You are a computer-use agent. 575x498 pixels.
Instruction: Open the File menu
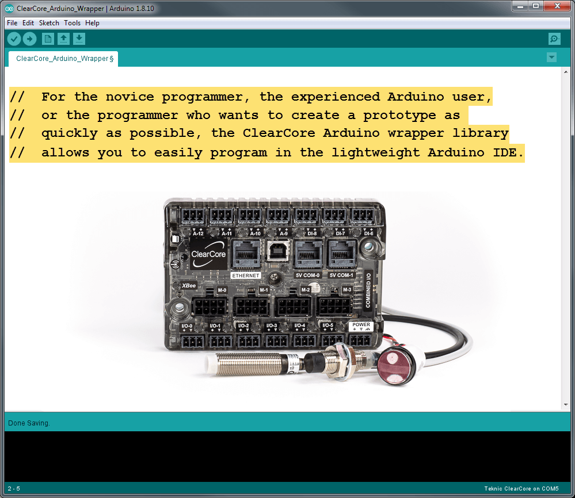point(12,23)
